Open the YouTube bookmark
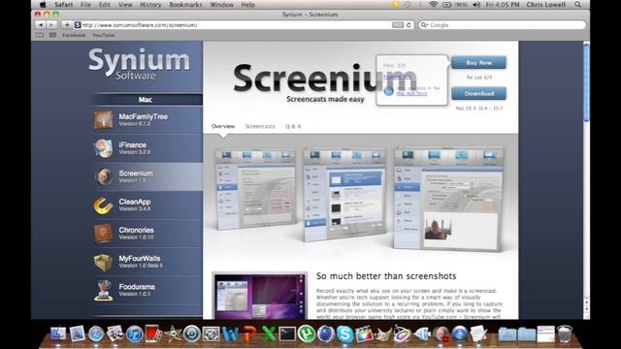 point(104,35)
